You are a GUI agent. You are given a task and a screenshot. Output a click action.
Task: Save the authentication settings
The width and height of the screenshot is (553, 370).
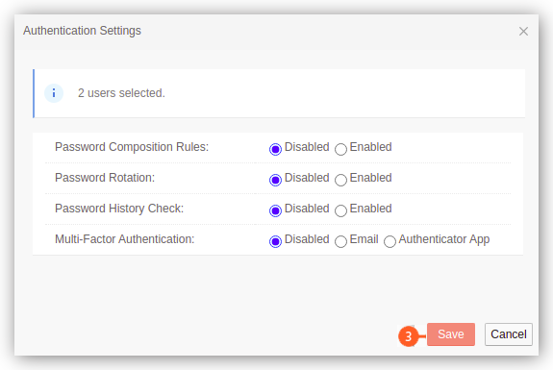tap(451, 334)
